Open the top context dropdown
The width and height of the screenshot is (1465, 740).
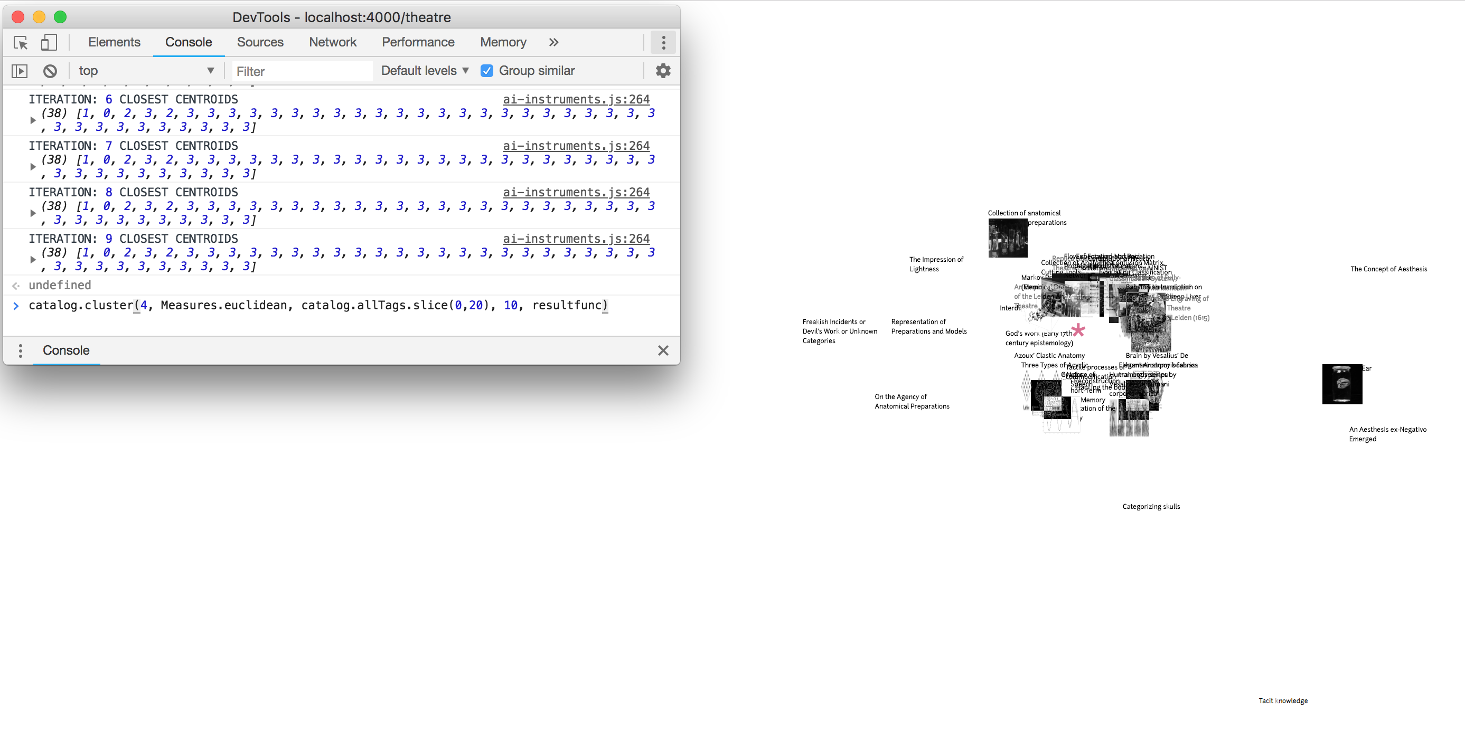(146, 71)
